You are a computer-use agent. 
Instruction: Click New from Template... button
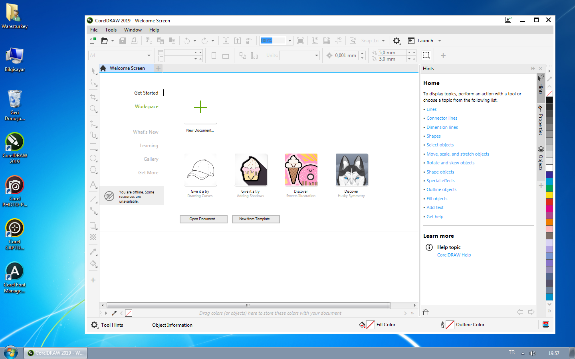256,219
